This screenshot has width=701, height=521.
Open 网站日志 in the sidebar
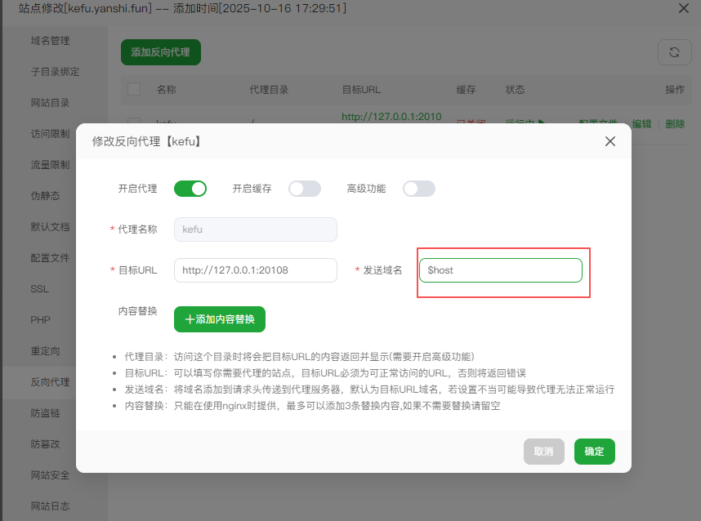point(52,505)
